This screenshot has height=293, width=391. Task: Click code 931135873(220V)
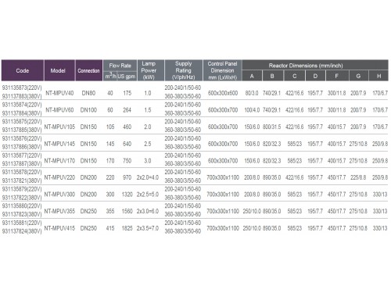22,88
